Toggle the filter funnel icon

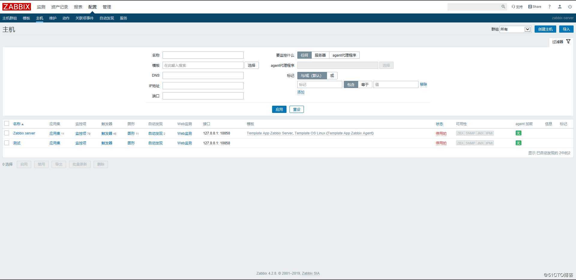coord(568,42)
